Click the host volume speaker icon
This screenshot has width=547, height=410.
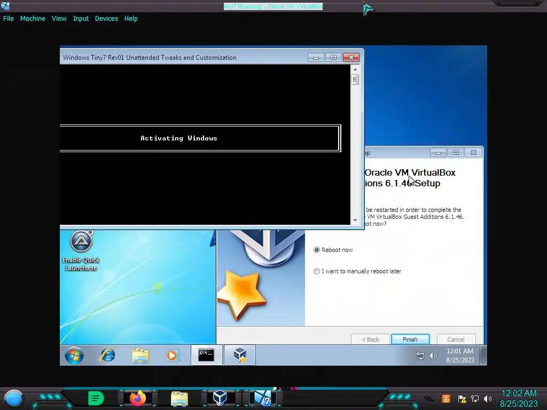(x=488, y=398)
